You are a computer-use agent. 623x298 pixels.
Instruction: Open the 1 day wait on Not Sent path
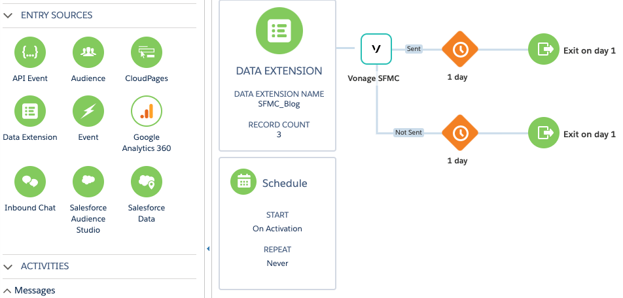click(460, 133)
